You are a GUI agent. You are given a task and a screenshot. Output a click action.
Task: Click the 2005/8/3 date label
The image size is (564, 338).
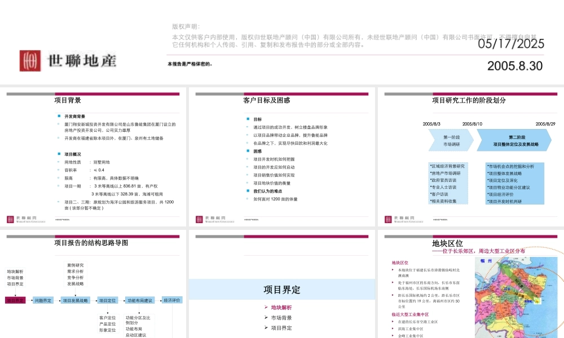pyautogui.click(x=431, y=124)
